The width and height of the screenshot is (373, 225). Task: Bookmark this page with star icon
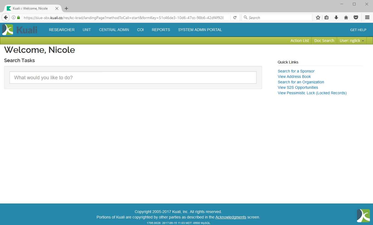pos(318,17)
